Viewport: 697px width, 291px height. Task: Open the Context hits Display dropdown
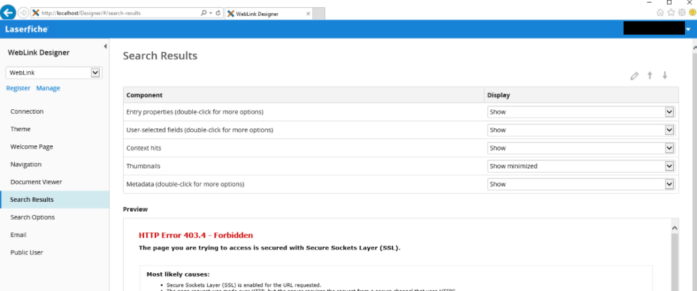tap(581, 148)
